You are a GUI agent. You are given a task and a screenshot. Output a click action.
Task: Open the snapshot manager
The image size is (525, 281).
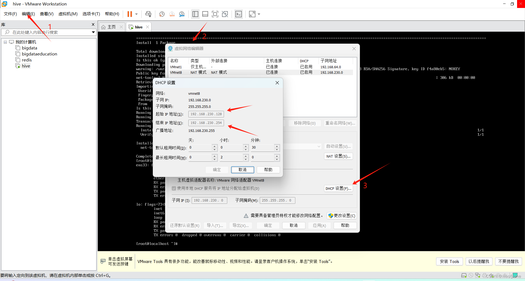click(x=182, y=14)
